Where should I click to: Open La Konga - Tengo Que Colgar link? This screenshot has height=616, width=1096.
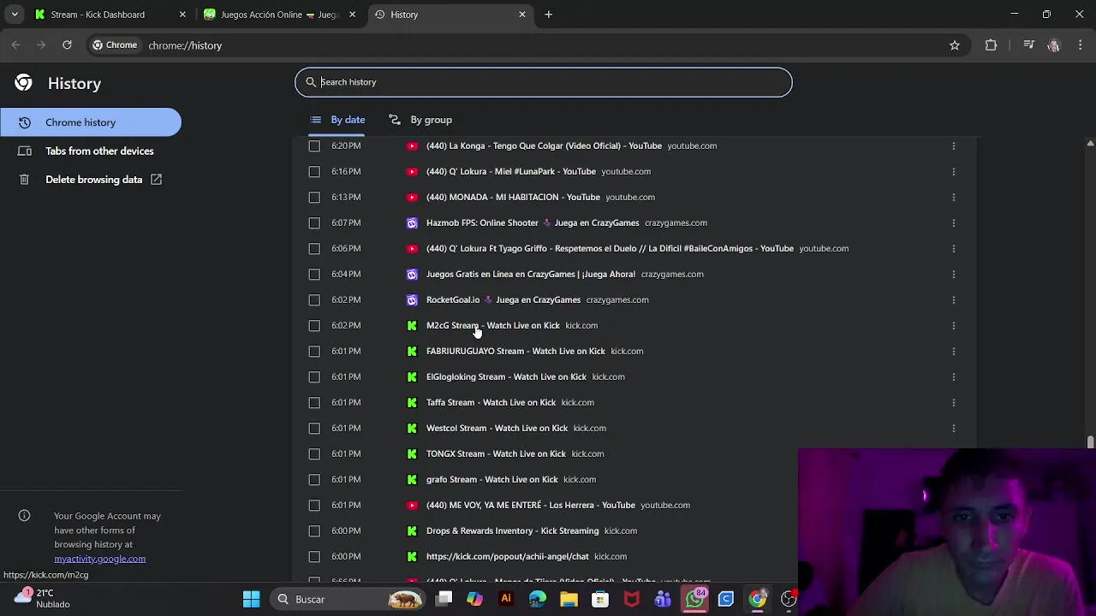[544, 145]
